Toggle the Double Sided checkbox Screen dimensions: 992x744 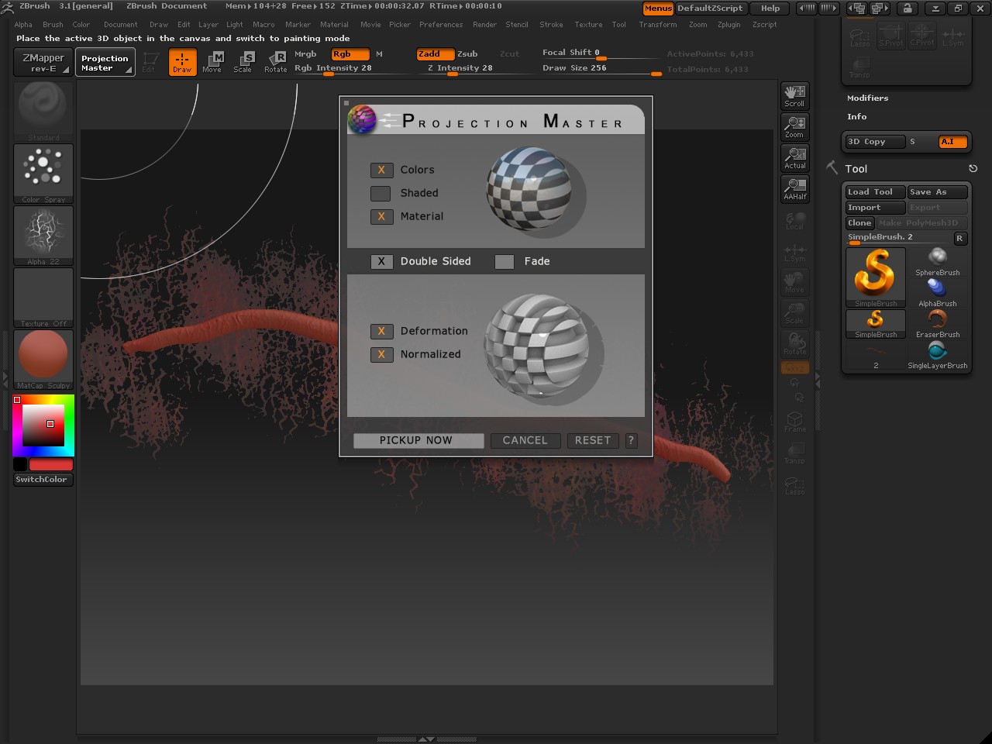click(381, 261)
